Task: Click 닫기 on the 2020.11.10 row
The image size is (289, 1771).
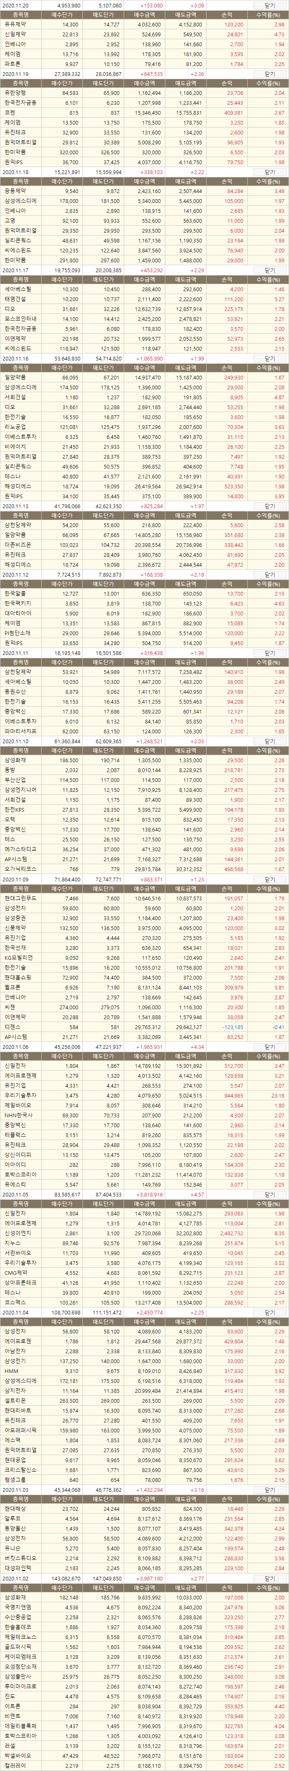Action: (270, 742)
